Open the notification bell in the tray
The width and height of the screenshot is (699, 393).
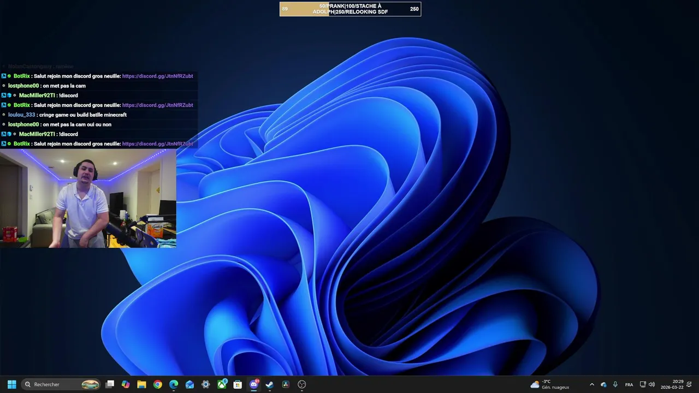point(690,384)
